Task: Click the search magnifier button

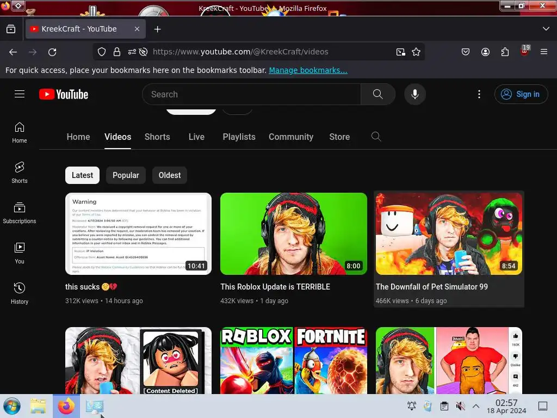Action: 377,94
